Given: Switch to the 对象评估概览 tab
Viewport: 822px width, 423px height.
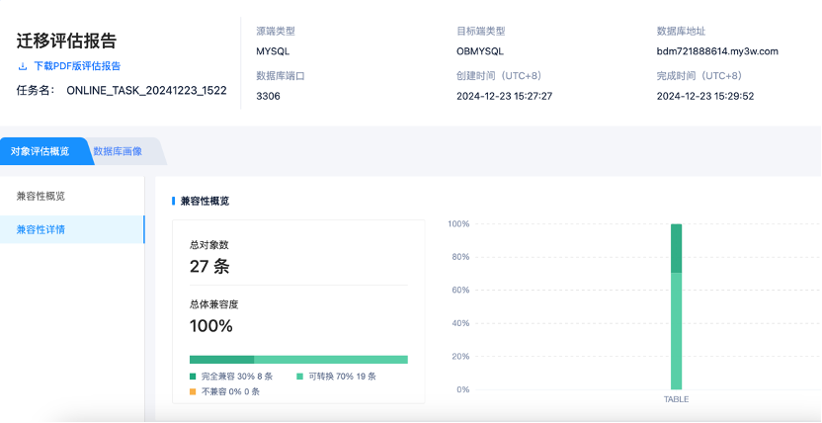Looking at the screenshot, I should pos(40,151).
